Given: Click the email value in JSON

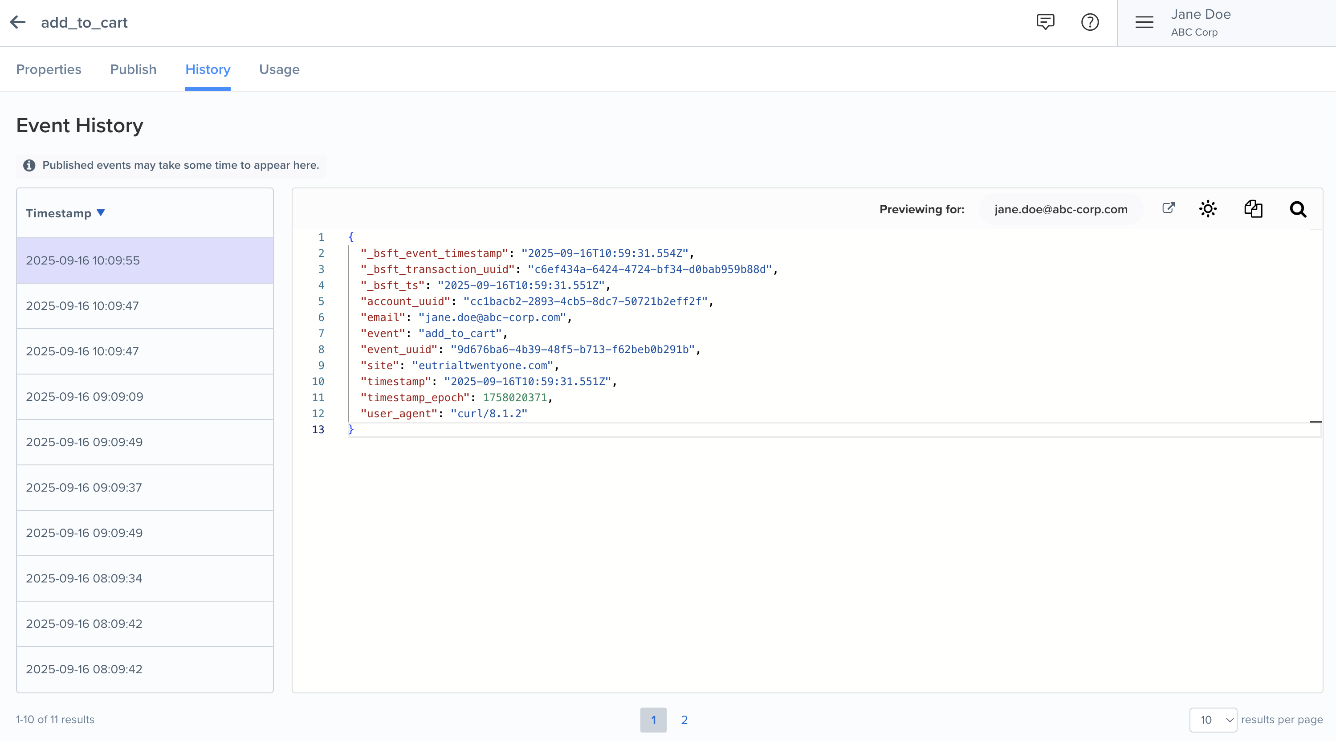Looking at the screenshot, I should (492, 318).
